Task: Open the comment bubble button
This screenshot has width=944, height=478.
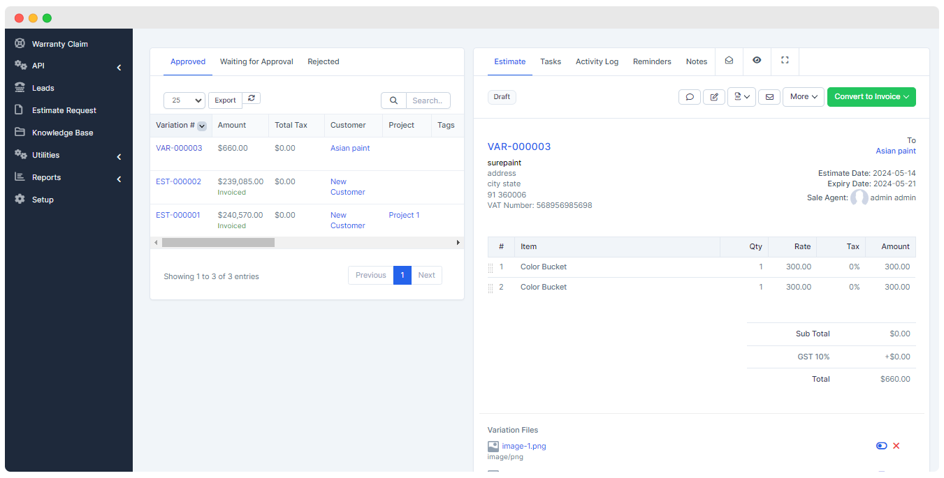Action: coord(690,97)
